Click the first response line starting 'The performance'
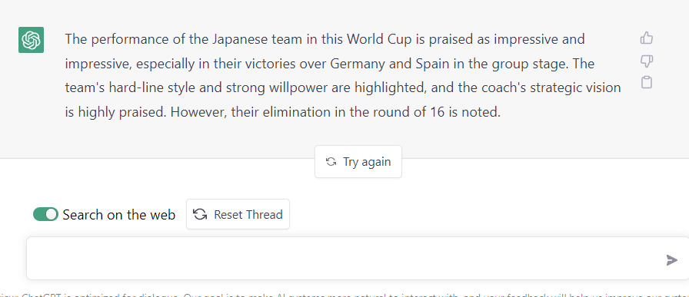The image size is (689, 297). [325, 39]
